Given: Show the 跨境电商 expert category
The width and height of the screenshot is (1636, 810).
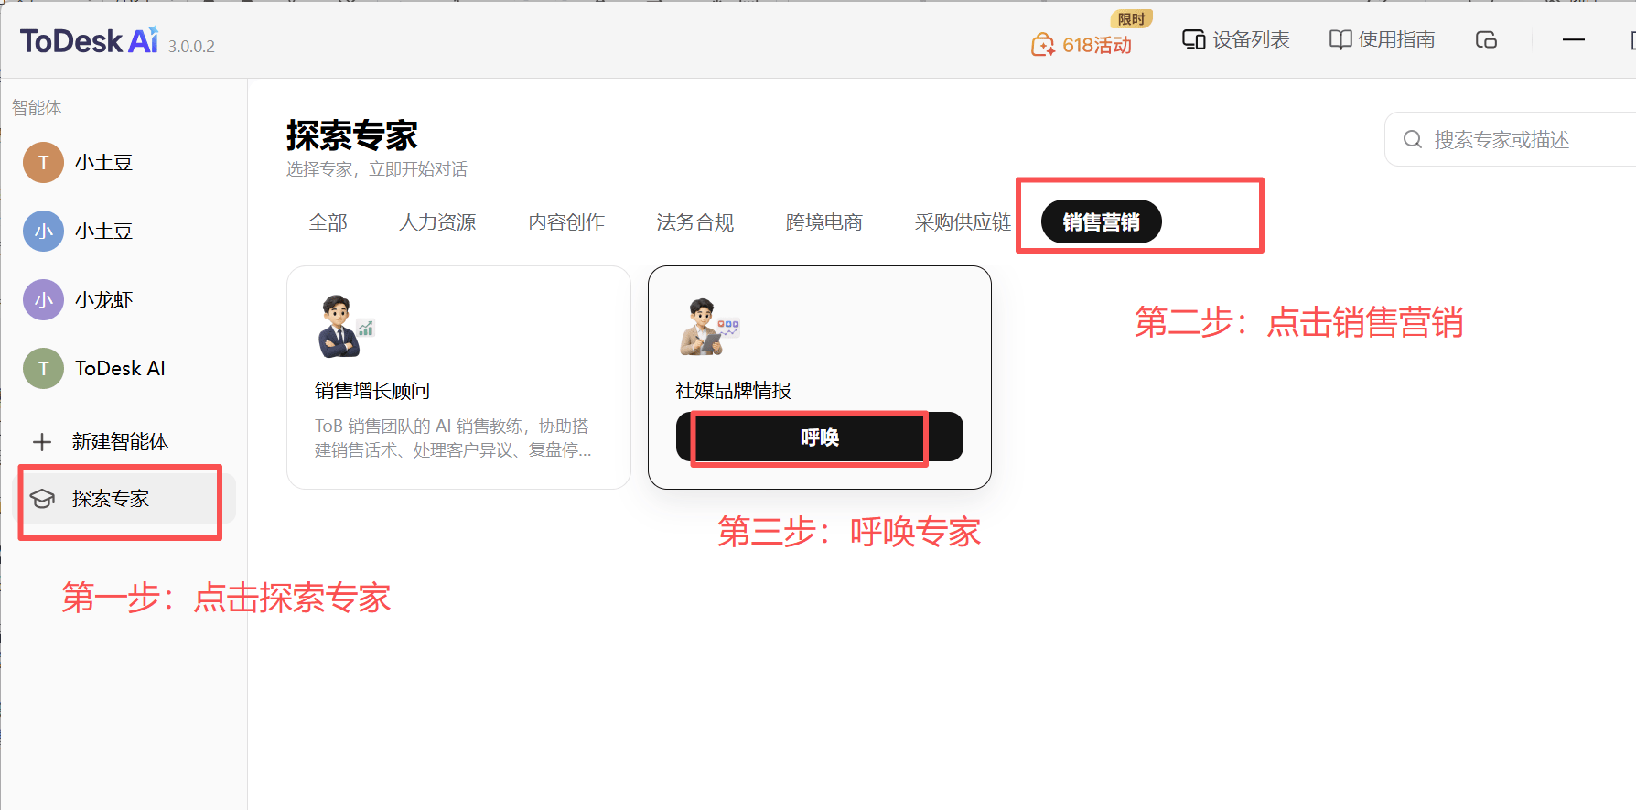Looking at the screenshot, I should click(x=824, y=222).
